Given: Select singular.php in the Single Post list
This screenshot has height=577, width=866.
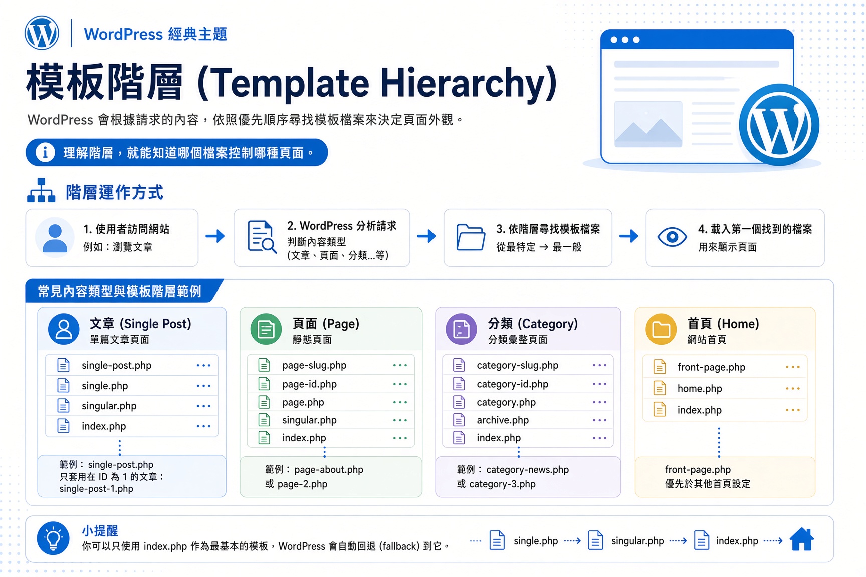Looking at the screenshot, I should pos(109,406).
